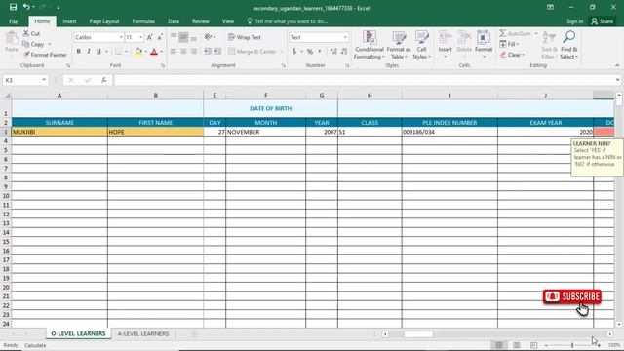
Task: Cut the selection
Action: click(31, 33)
